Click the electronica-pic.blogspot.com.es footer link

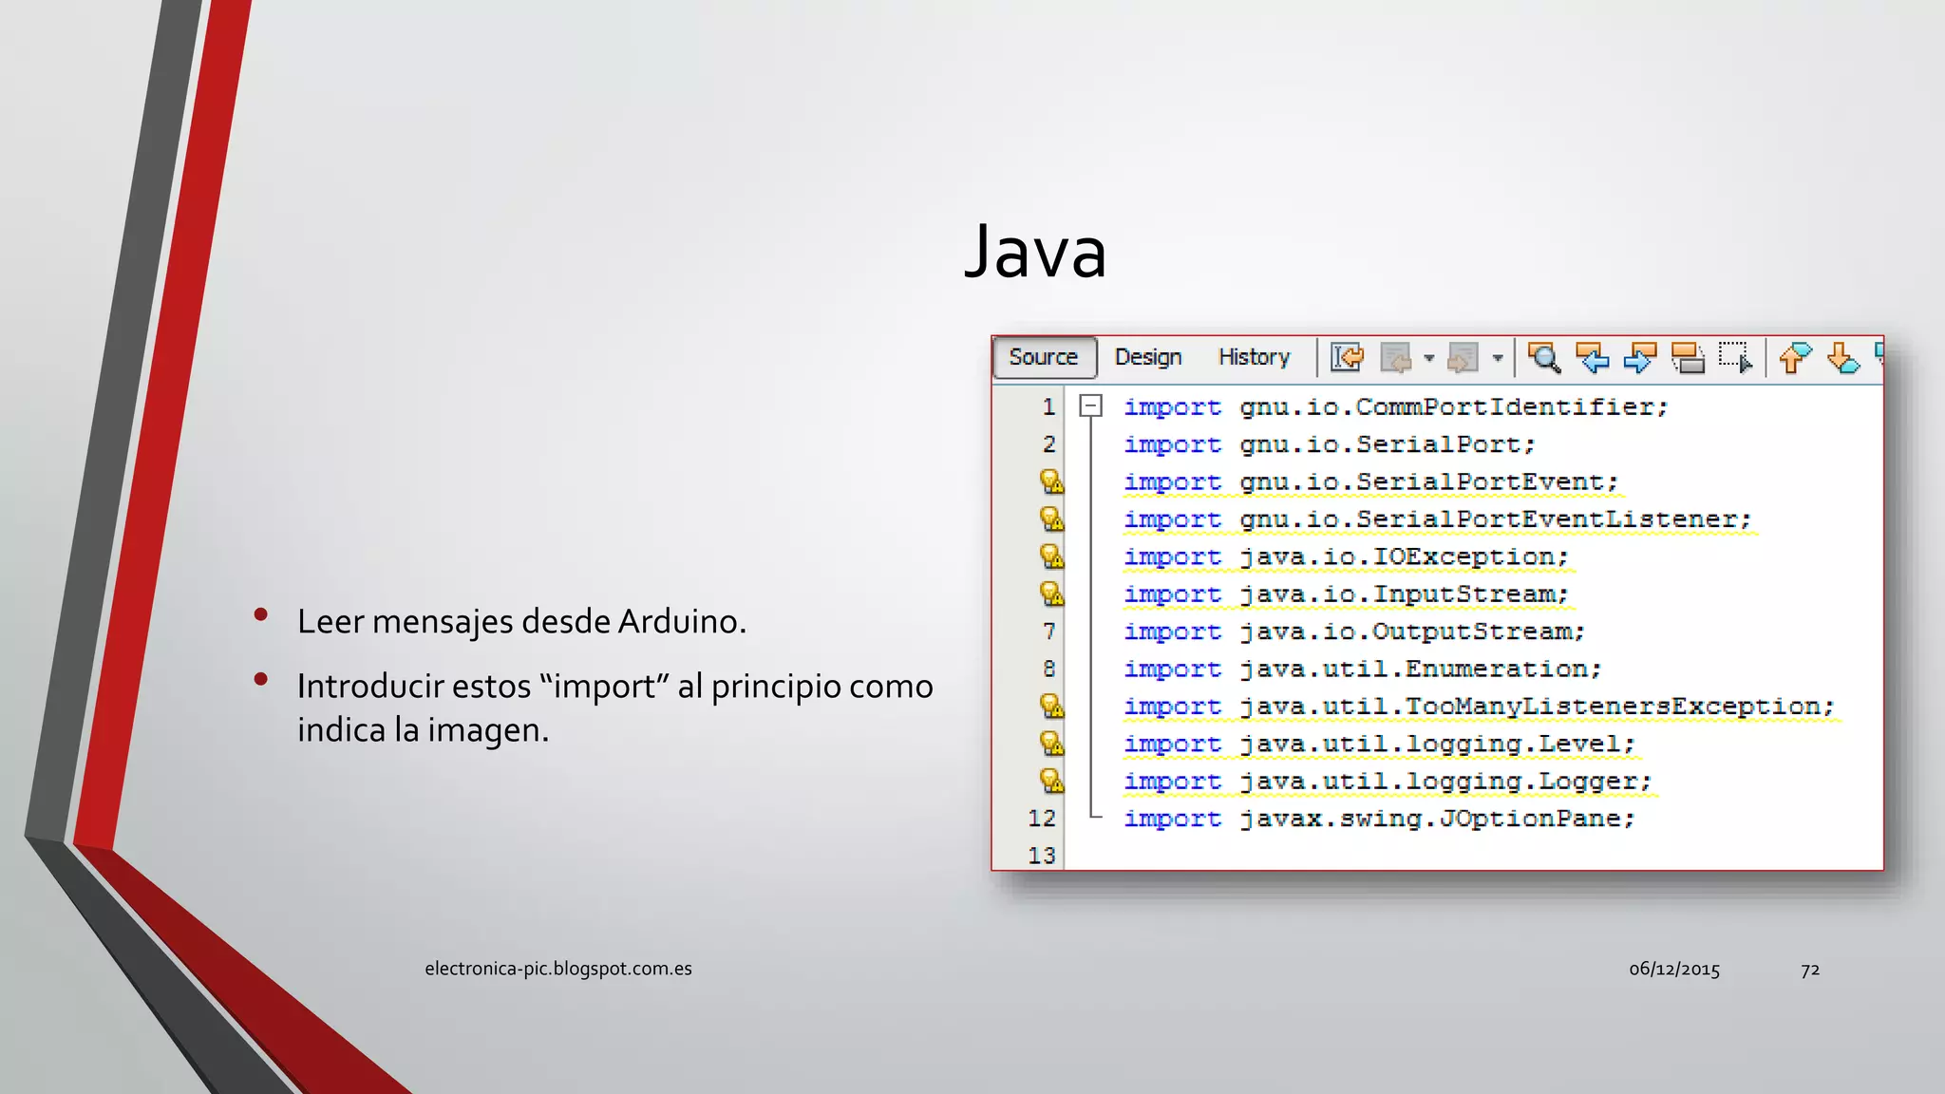click(x=558, y=969)
